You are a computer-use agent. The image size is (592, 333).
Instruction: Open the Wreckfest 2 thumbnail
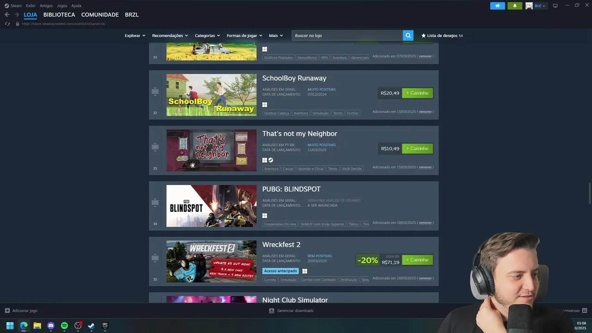point(211,261)
